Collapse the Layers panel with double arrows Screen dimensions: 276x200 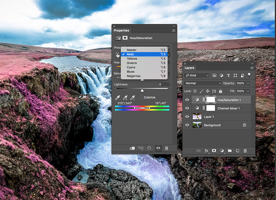tap(252, 64)
